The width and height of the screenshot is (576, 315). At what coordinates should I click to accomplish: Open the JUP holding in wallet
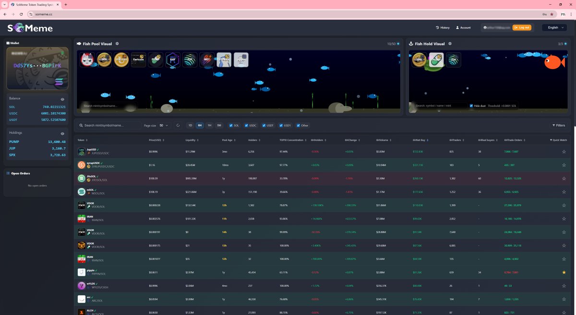tap(37, 148)
